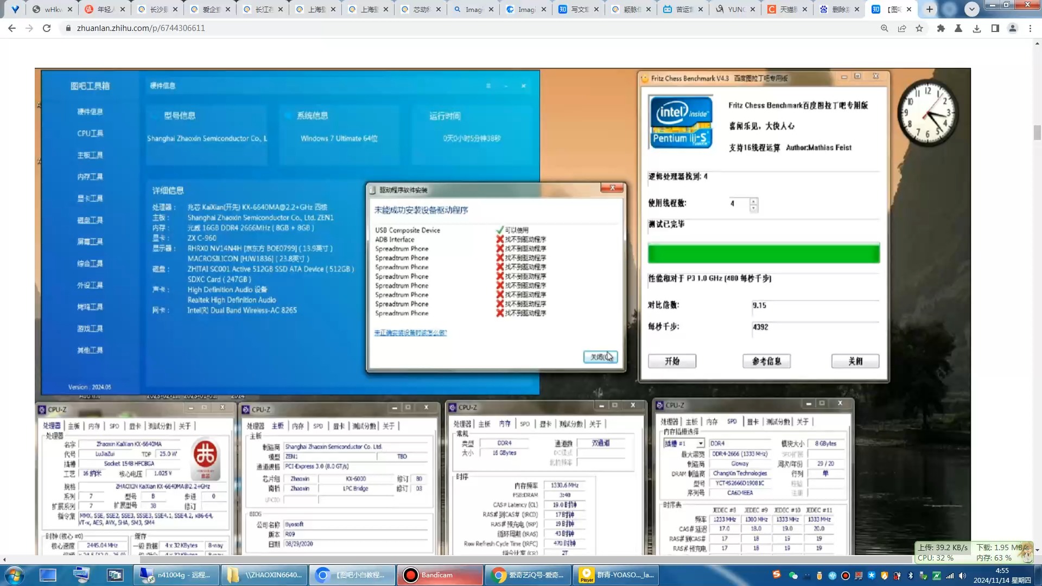Image resolution: width=1042 pixels, height=586 pixels.
Task: Open 爱奇艺 Chrome window in taskbar
Action: (528, 575)
